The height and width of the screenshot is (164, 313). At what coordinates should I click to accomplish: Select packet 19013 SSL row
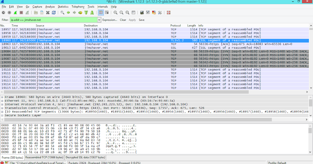(x=154, y=48)
